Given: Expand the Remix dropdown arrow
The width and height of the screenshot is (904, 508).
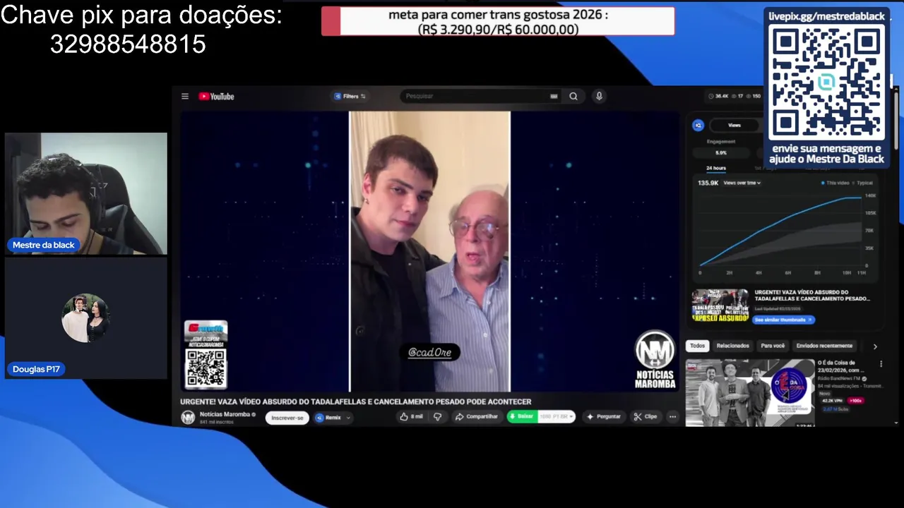Looking at the screenshot, I should [348, 418].
